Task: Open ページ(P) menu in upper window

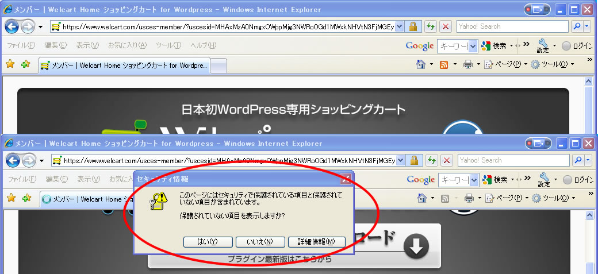Action: (x=505, y=64)
